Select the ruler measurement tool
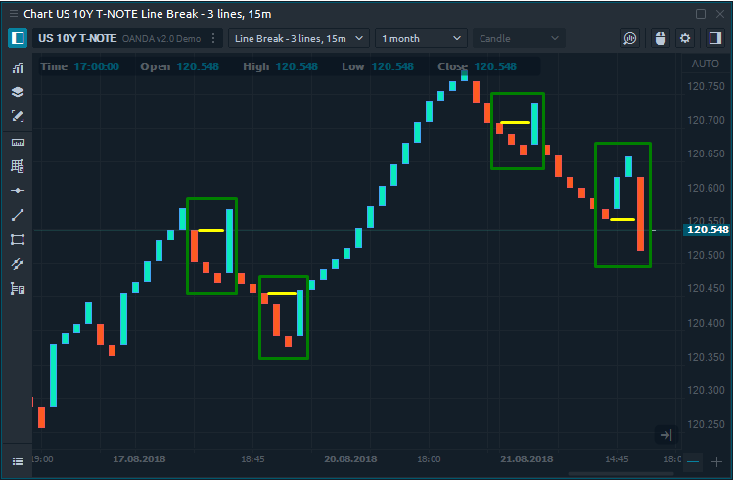The width and height of the screenshot is (733, 480). coord(17,142)
